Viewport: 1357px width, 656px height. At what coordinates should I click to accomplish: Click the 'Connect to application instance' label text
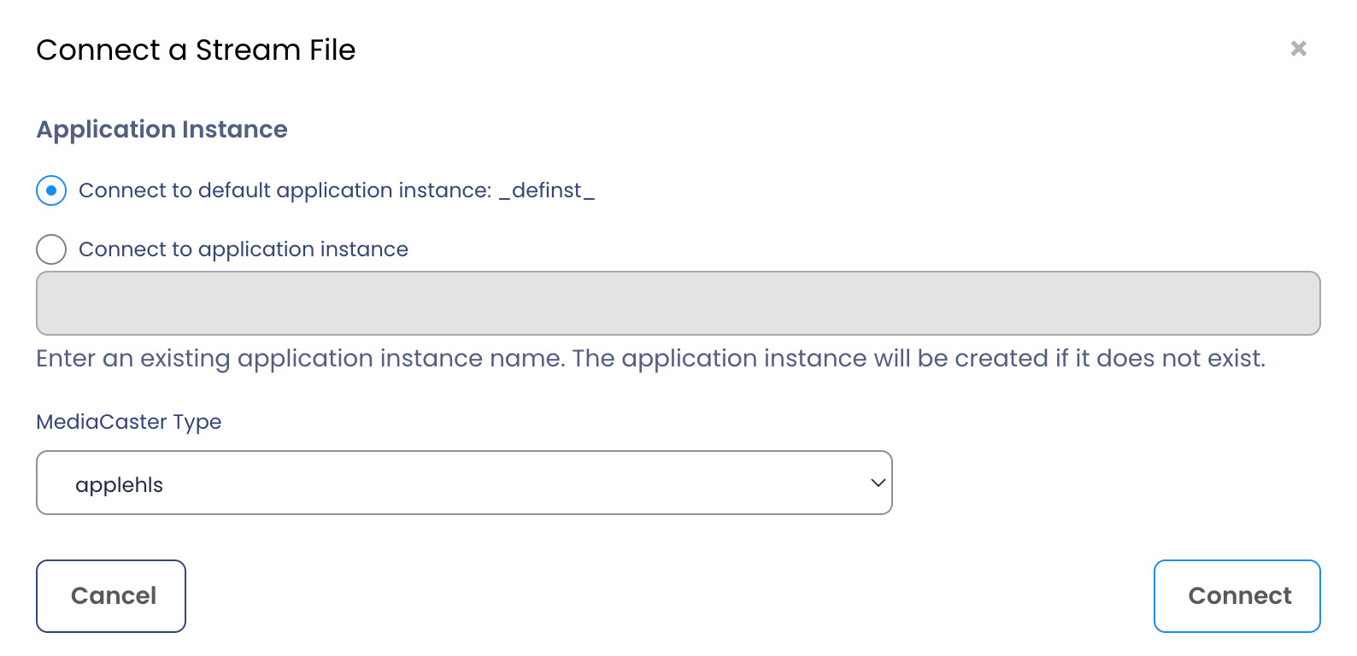(244, 249)
